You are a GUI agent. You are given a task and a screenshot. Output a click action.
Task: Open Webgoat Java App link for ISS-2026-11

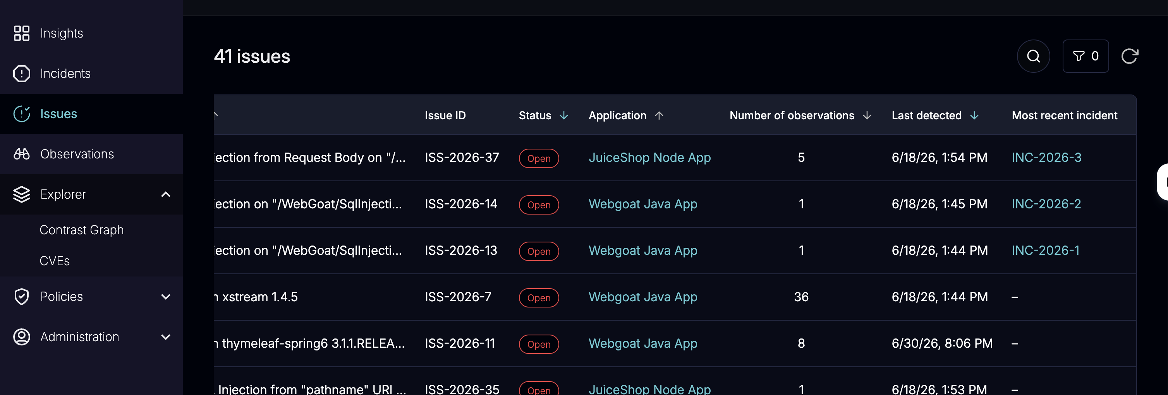click(x=642, y=343)
